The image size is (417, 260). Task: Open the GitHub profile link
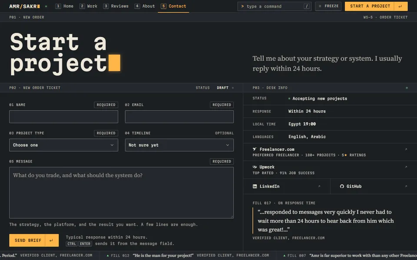(x=374, y=186)
